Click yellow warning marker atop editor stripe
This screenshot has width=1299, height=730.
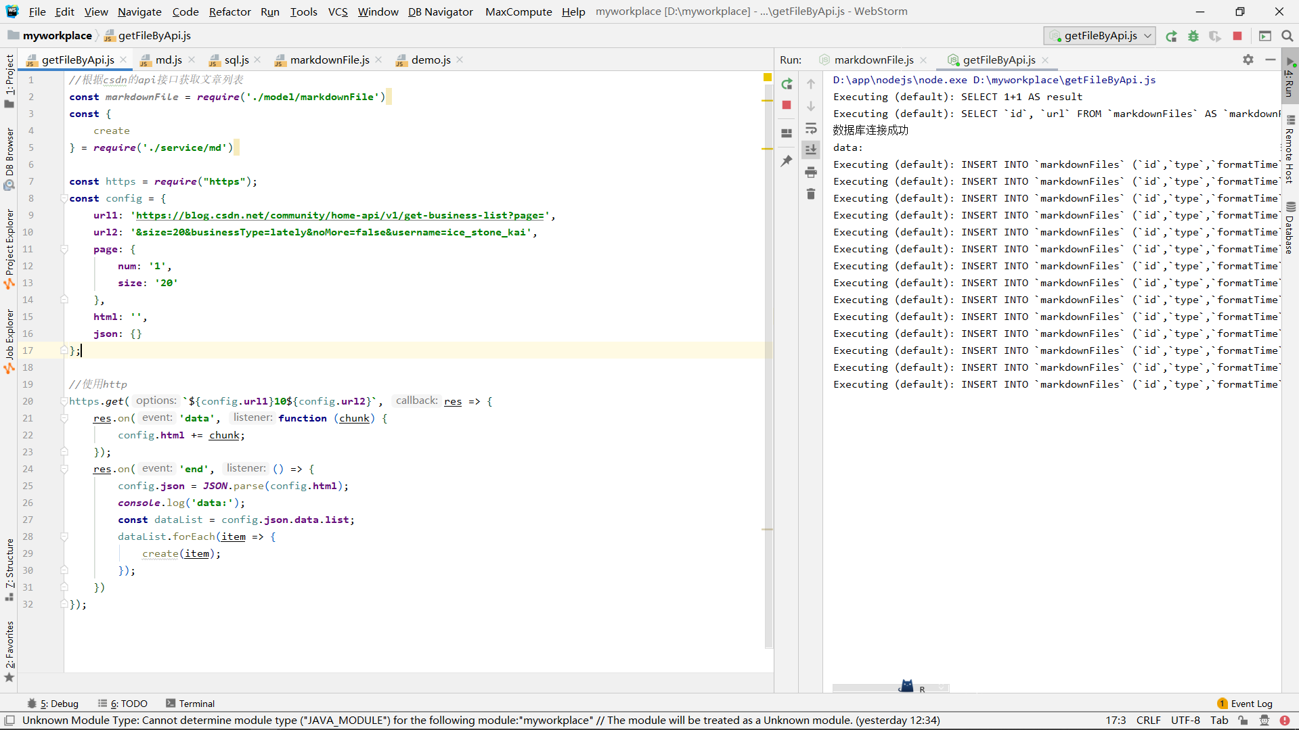pyautogui.click(x=768, y=77)
